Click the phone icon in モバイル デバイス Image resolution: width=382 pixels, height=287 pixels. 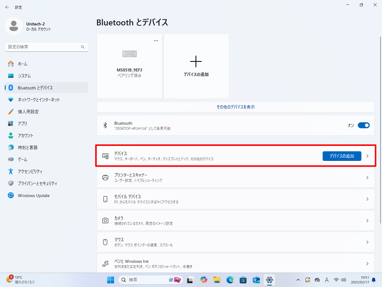click(x=105, y=199)
